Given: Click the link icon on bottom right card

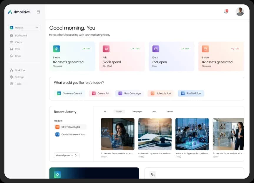Looking at the screenshot, I should pyautogui.click(x=153, y=174).
